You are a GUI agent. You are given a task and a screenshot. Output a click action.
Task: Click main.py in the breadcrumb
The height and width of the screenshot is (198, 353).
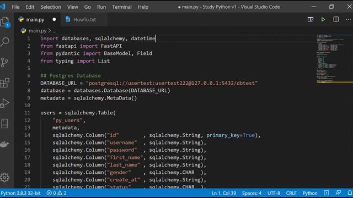pyautogui.click(x=38, y=31)
